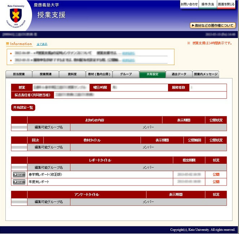Click the 春学期レポート(修正版) report title
The width and height of the screenshot is (239, 234).
click(44, 175)
